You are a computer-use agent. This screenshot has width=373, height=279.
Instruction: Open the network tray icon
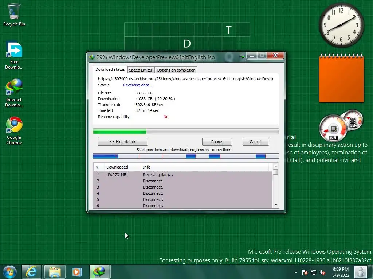[314, 272]
